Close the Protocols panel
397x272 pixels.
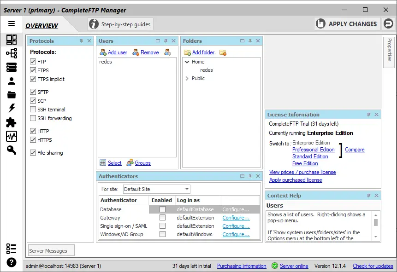pyautogui.click(x=89, y=41)
